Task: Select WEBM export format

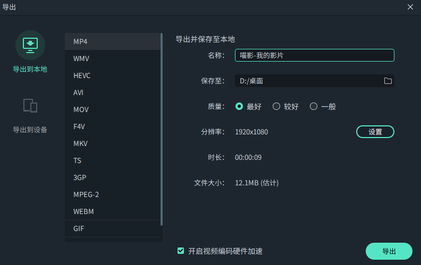Action: 113,211
